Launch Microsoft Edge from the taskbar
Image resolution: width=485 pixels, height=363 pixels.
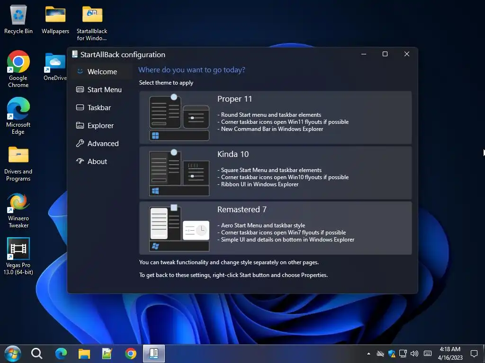pos(61,354)
